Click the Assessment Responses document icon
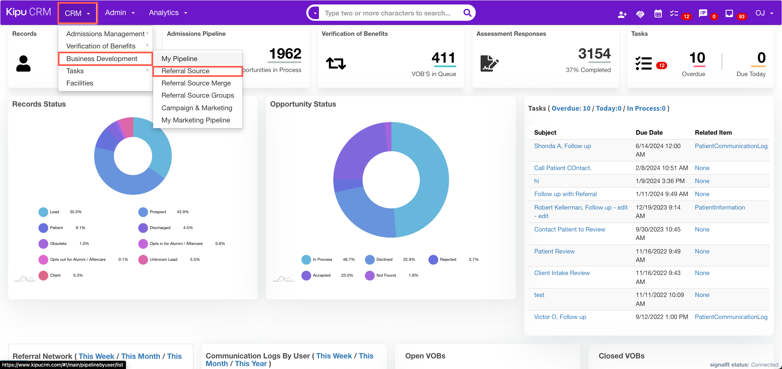Screen dimensions: 782x369 [489, 63]
